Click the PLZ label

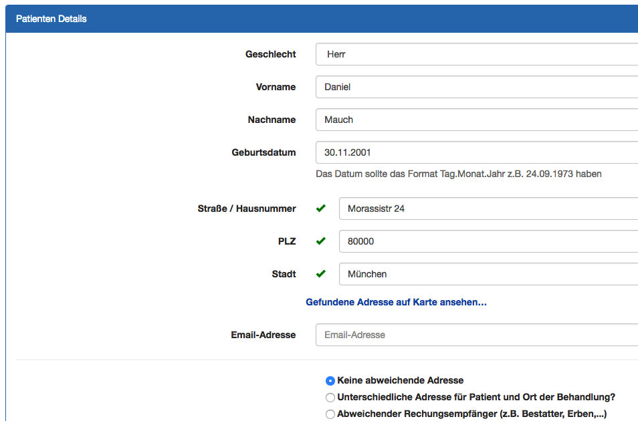click(x=287, y=241)
